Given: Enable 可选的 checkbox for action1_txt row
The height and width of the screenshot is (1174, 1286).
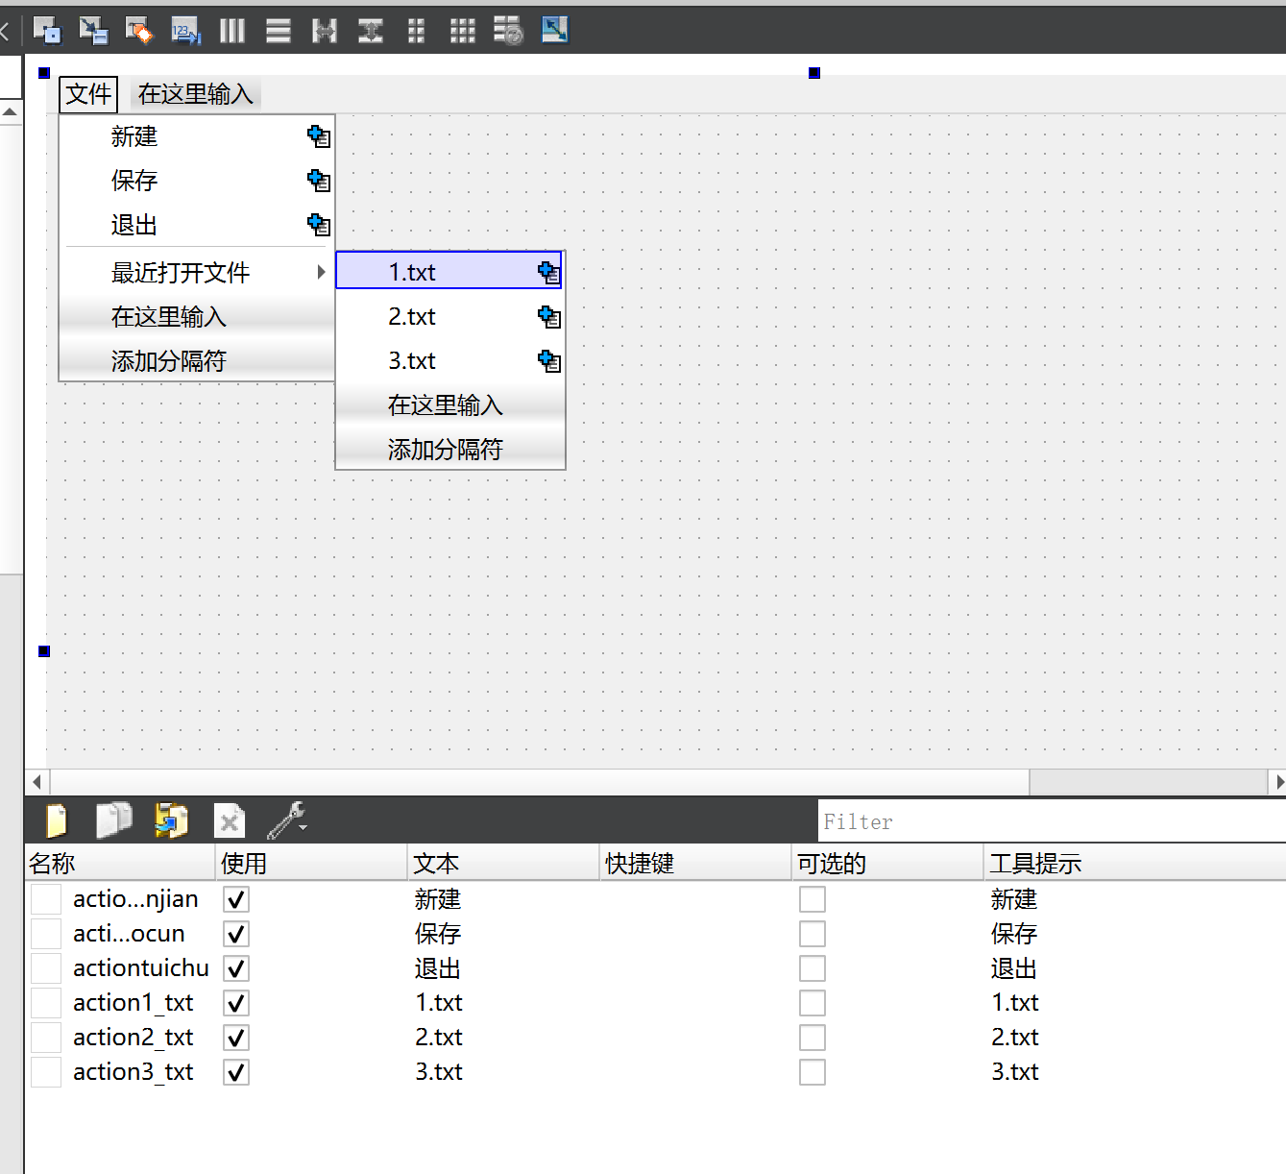Looking at the screenshot, I should (x=813, y=1003).
